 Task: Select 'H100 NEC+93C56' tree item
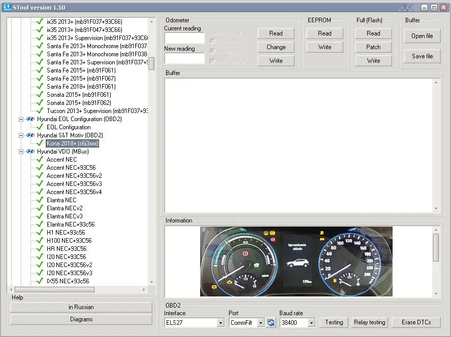pyautogui.click(x=69, y=241)
